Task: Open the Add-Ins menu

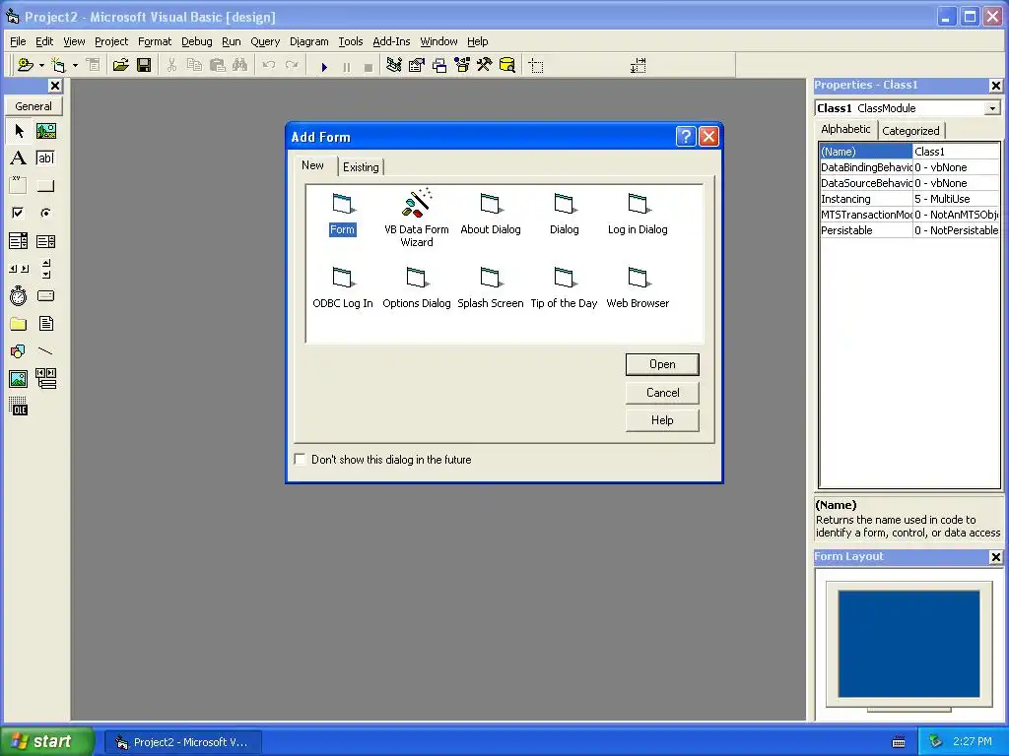Action: 391,41
